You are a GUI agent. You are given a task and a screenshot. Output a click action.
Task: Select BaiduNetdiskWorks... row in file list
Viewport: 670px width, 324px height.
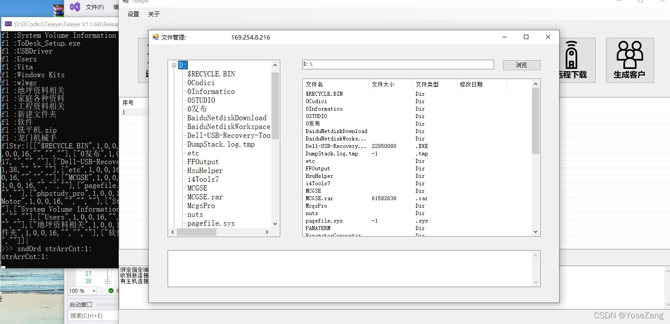tap(417, 139)
